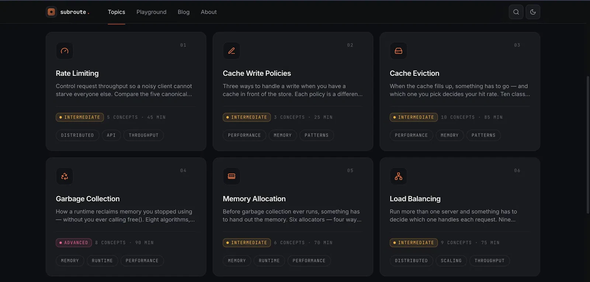Select the SCALING tag
The width and height of the screenshot is (590, 282).
(451, 261)
